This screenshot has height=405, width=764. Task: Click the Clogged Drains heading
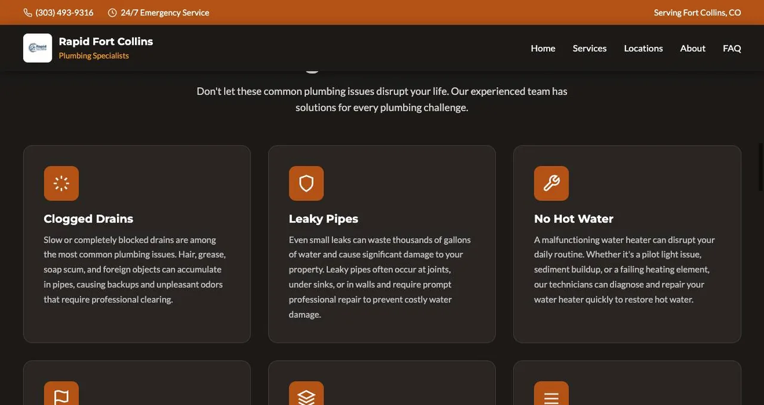tap(88, 219)
